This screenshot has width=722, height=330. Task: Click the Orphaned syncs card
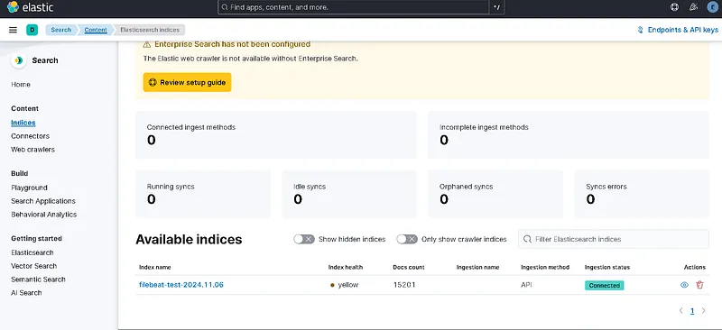[x=495, y=194]
